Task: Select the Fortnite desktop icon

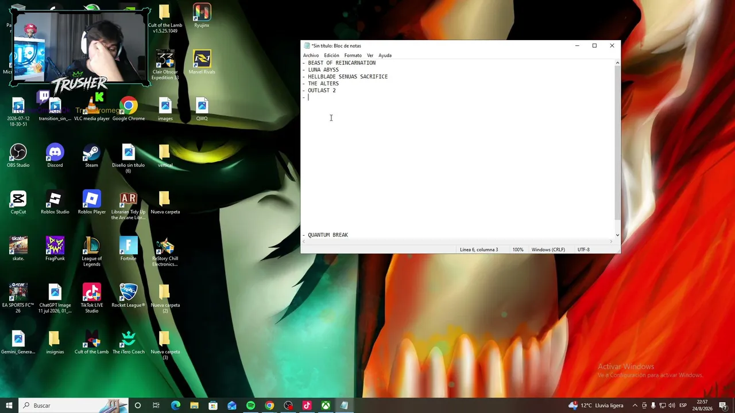Action: pos(128,250)
